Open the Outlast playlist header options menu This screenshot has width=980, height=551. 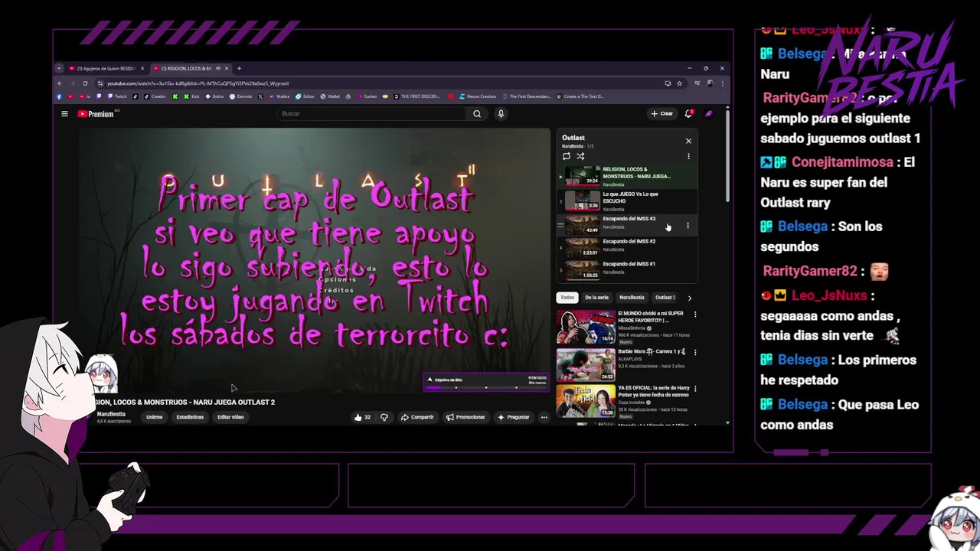(688, 156)
